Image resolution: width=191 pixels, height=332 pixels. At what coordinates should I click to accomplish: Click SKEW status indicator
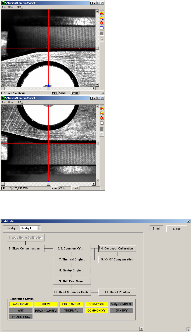pos(46,304)
